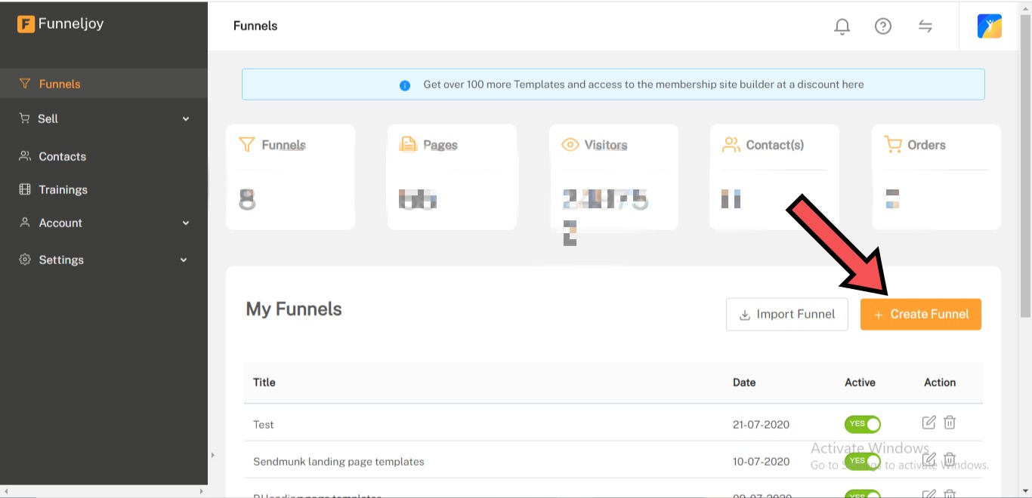Viewport: 1032px width, 498px height.
Task: Delete the Test funnel
Action: pos(950,423)
